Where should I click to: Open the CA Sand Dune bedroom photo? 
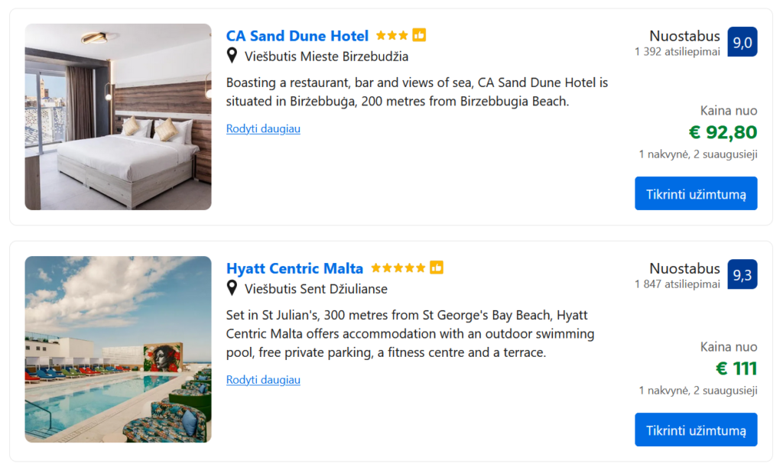click(118, 117)
